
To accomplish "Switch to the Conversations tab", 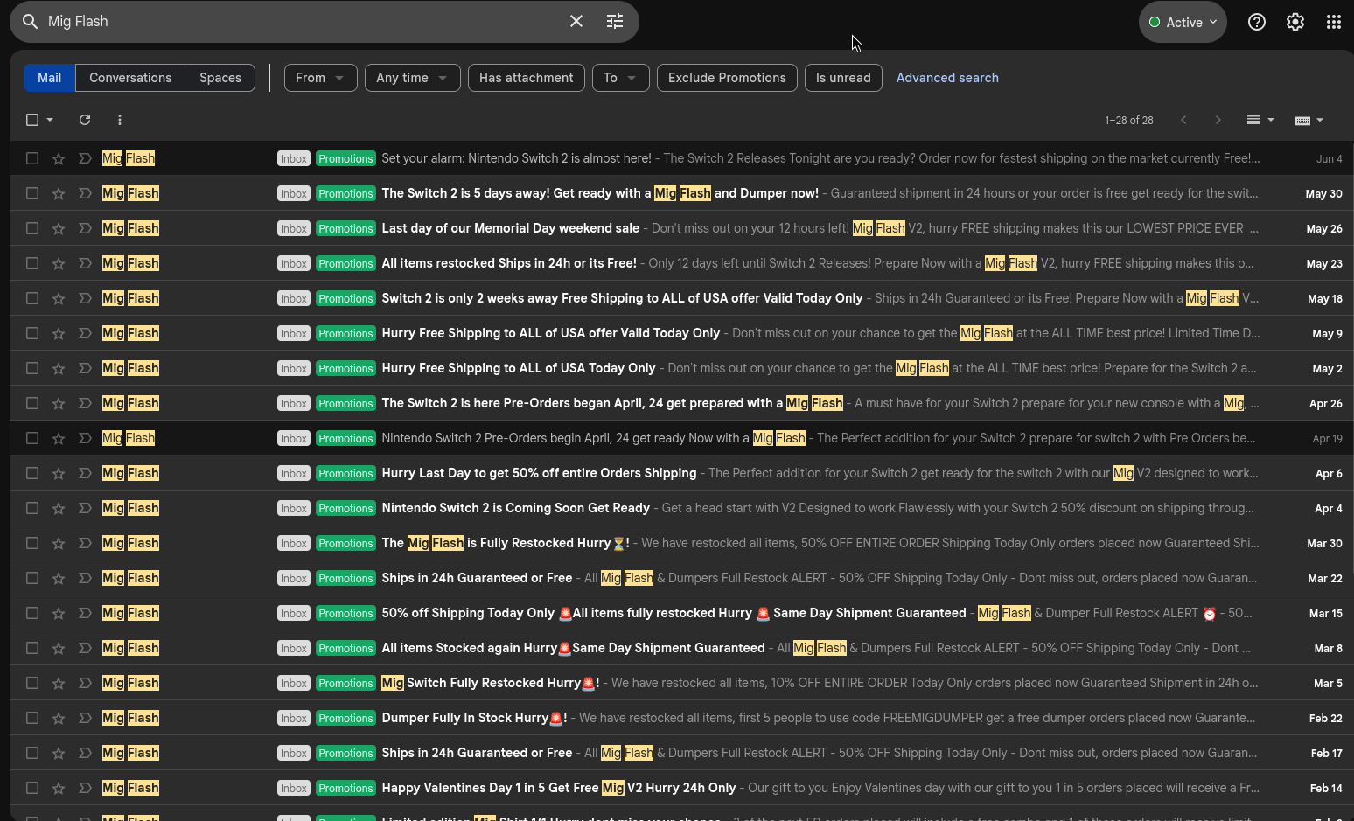I will (x=130, y=78).
